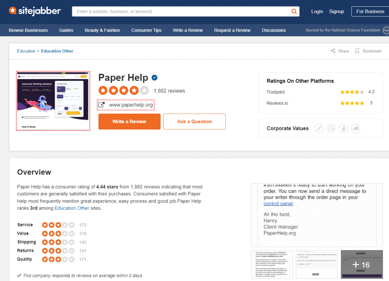Viewport: 389px width, 281px height.
Task: Click the Shipping star rating row
Action: (x=58, y=242)
